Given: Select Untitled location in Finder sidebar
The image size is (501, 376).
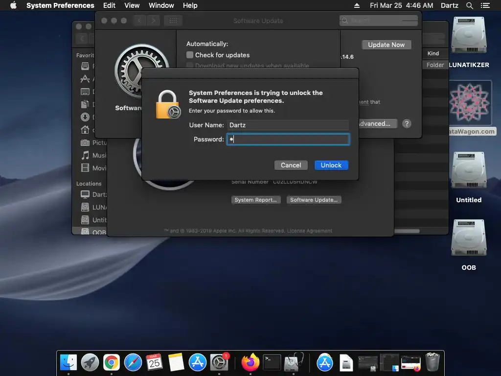Looking at the screenshot, I should tap(93, 220).
